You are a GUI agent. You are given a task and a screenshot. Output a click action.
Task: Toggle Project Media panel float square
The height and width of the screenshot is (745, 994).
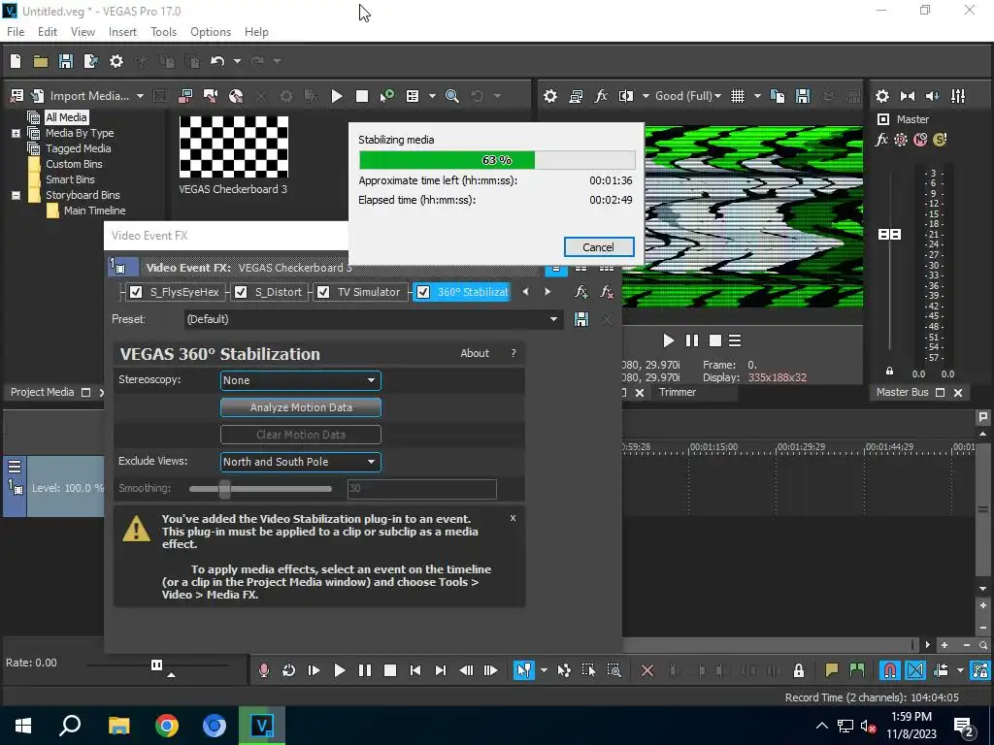[x=86, y=392]
